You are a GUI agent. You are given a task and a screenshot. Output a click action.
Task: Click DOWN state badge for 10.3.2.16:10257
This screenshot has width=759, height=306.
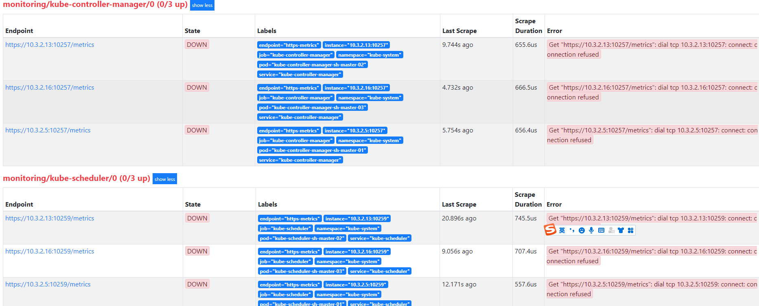point(197,88)
